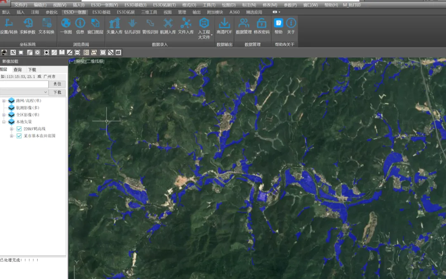Expand the 路网/高程(单) tree node
The width and height of the screenshot is (446, 279).
(4, 101)
